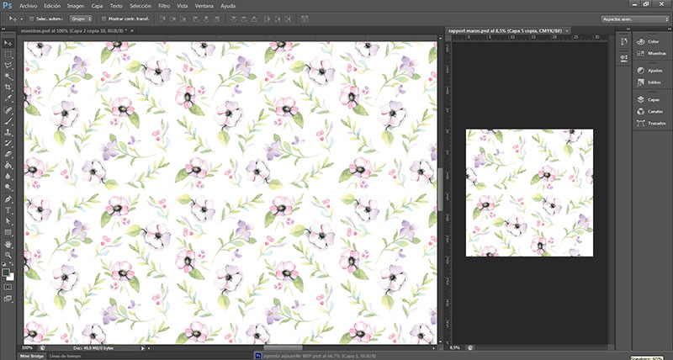The width and height of the screenshot is (673, 360).
Task: Open the Aspectos esen. workspace dropdown
Action: pyautogui.click(x=635, y=19)
